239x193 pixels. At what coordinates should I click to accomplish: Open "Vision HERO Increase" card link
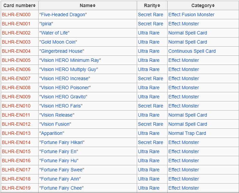(x=65, y=78)
